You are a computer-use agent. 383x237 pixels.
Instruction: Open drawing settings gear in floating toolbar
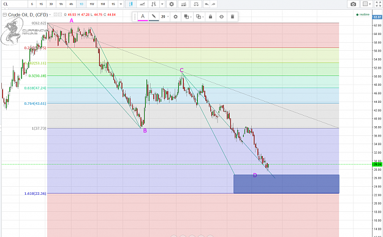coord(175,17)
